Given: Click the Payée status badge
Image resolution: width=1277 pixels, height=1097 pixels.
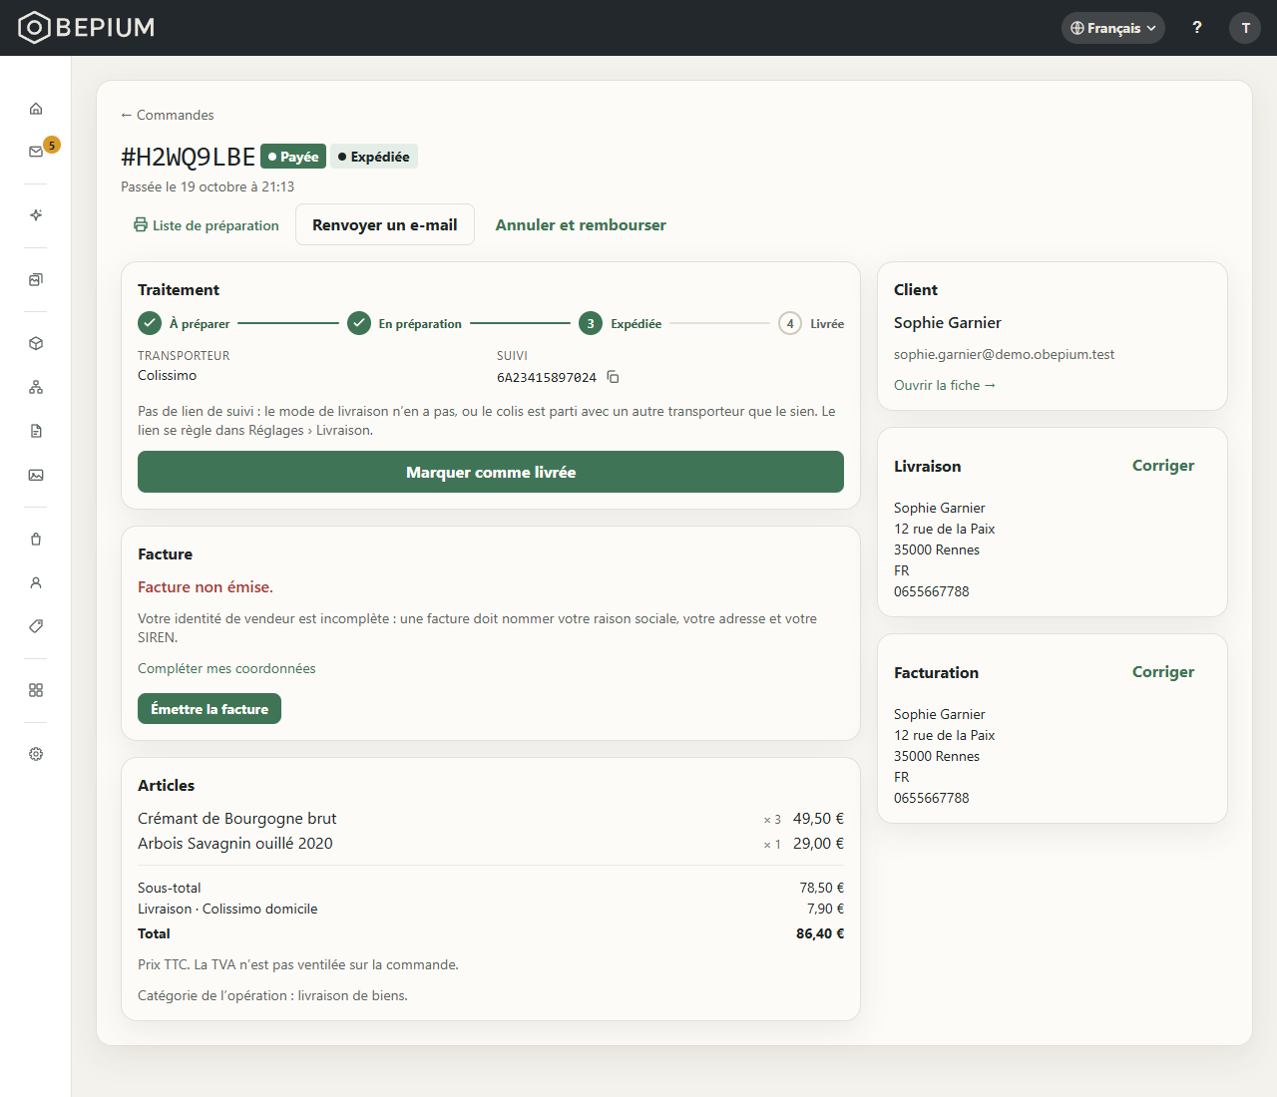Looking at the screenshot, I should click(x=293, y=157).
